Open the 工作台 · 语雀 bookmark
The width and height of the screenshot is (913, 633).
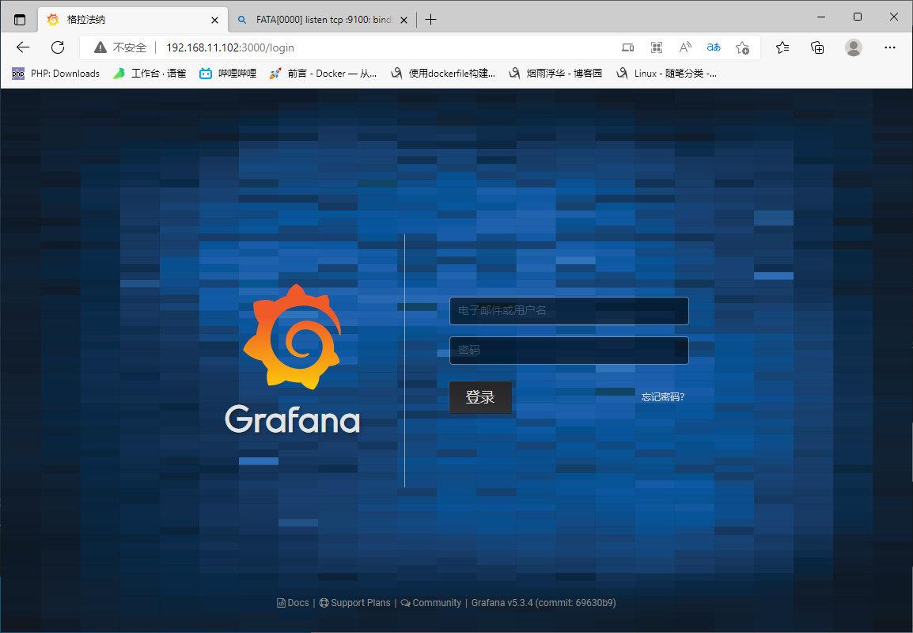tap(150, 74)
